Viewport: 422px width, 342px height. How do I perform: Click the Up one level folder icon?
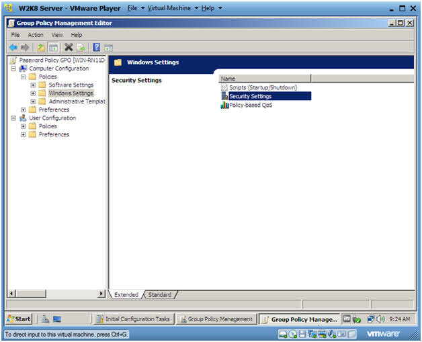coord(41,48)
